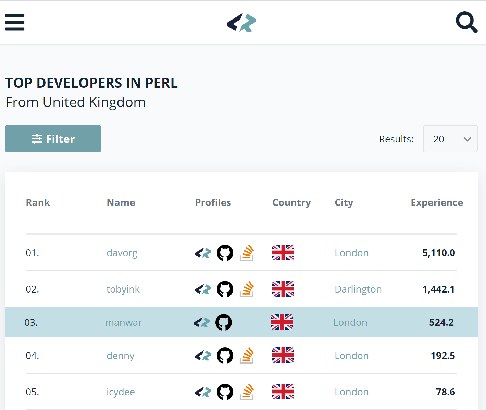Image resolution: width=486 pixels, height=410 pixels.
Task: Open davorg's GitHub profile icon
Action: point(225,253)
